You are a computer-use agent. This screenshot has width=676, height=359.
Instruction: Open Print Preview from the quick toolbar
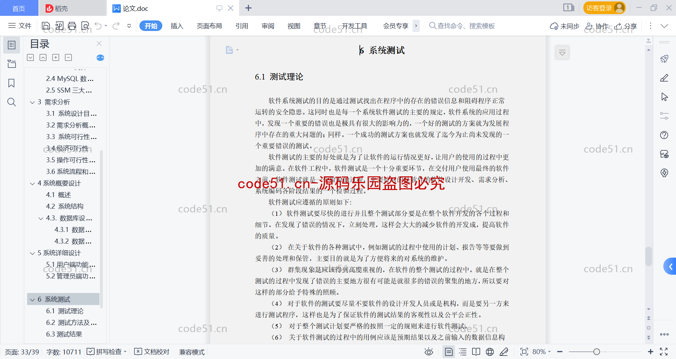coord(85,26)
